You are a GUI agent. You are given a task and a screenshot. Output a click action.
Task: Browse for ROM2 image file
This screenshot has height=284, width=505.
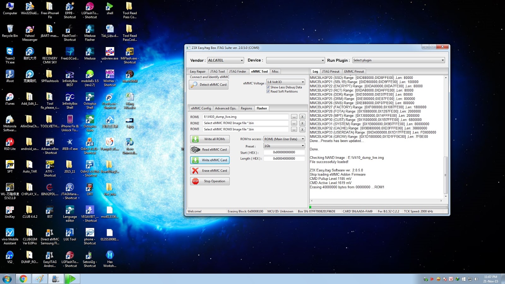coord(294,123)
